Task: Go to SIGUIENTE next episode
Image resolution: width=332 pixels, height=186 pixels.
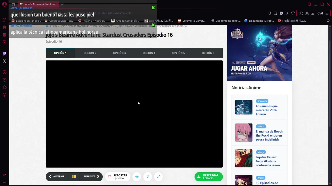Action: pyautogui.click(x=91, y=176)
